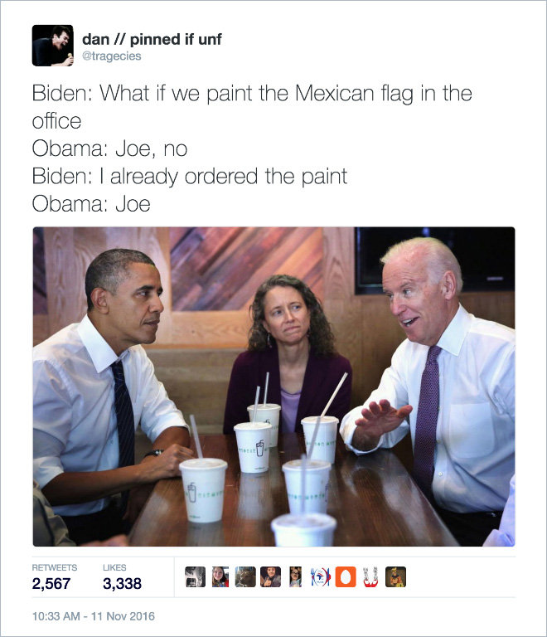
Task: Click the "Obama: Joe" last line
Action: 91,204
